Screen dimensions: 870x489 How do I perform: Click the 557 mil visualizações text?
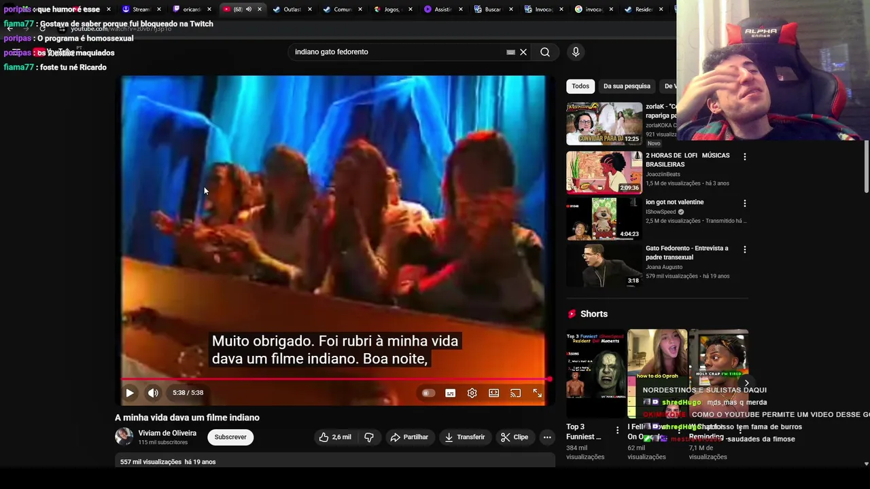(x=151, y=462)
